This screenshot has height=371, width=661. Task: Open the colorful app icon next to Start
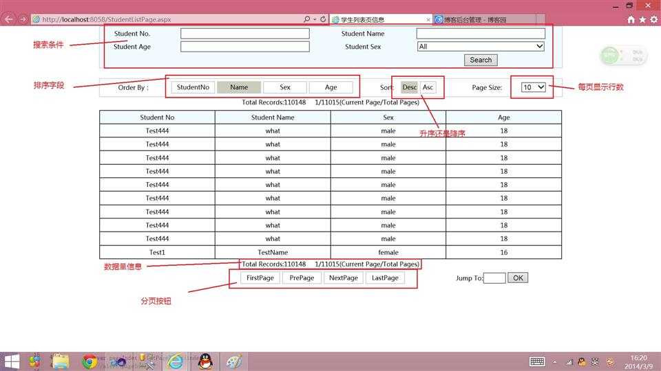click(x=35, y=361)
